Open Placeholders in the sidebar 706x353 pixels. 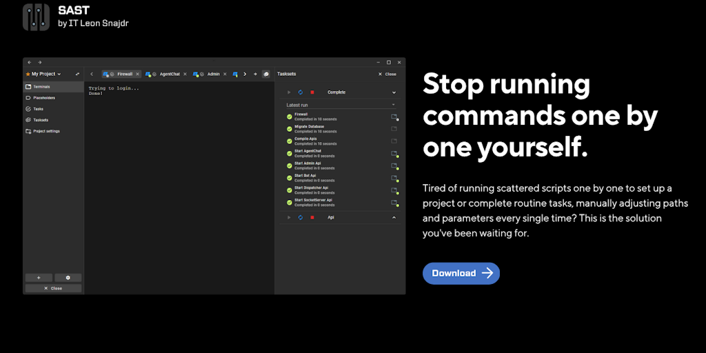click(53, 98)
